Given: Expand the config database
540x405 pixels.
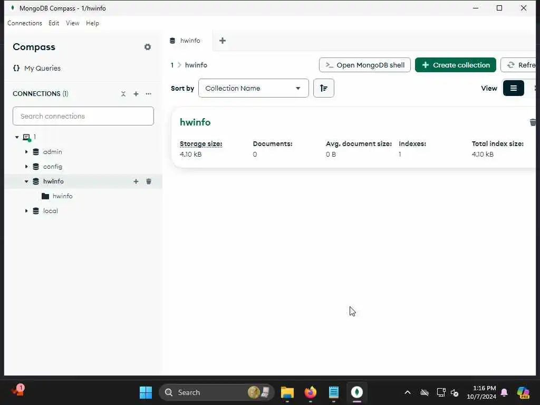Looking at the screenshot, I should click(x=26, y=167).
